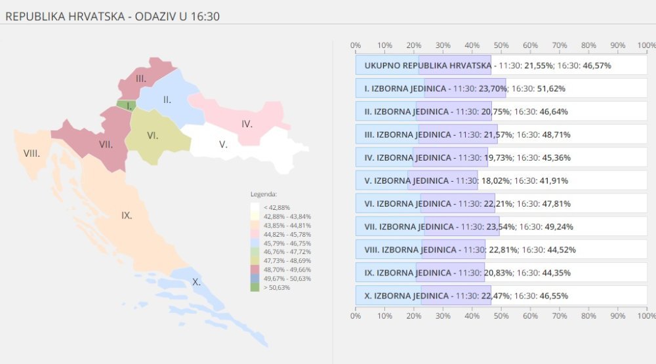Click district II. region on the map
The image size is (656, 364).
(x=167, y=100)
